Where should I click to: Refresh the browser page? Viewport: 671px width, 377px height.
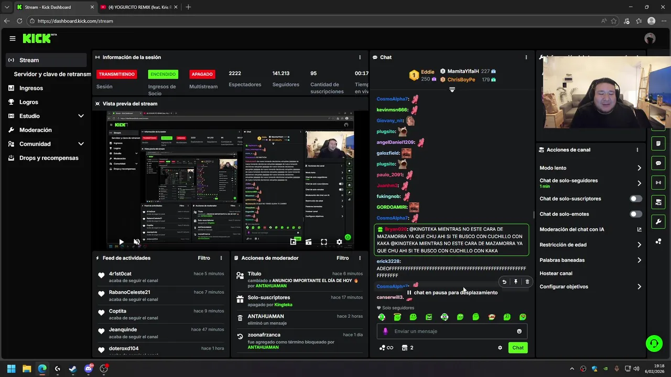pyautogui.click(x=19, y=21)
